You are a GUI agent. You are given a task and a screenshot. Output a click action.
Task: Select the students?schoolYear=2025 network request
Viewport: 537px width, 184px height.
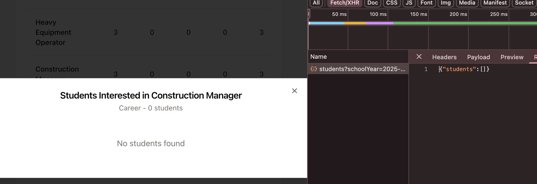[362, 69]
